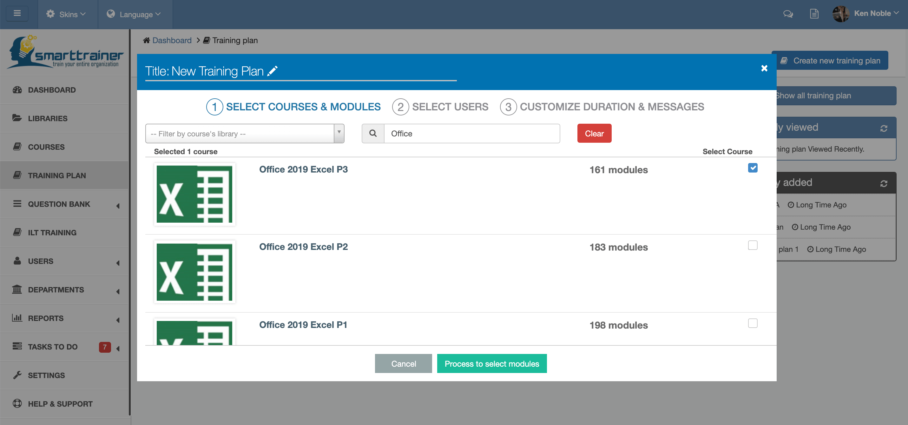
Task: Click the Office 2019 Excel P2 thumbnail
Action: pyautogui.click(x=194, y=272)
